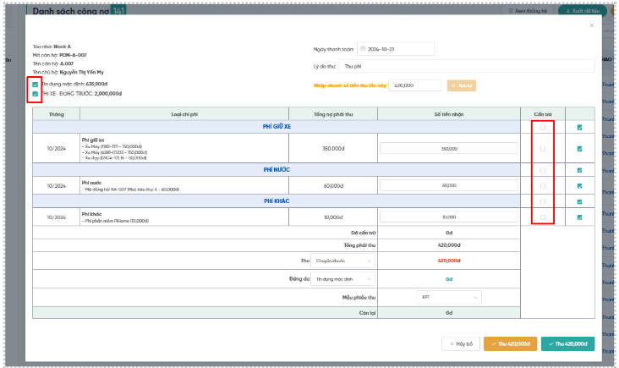Click the 'Loại chi phí' column header

(x=184, y=114)
